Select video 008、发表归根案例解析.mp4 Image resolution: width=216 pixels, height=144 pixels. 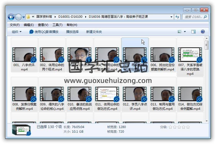[x=24, y=94]
